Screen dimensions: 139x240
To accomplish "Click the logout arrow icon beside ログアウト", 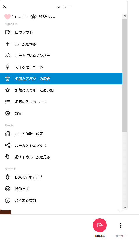I will click(8, 32).
